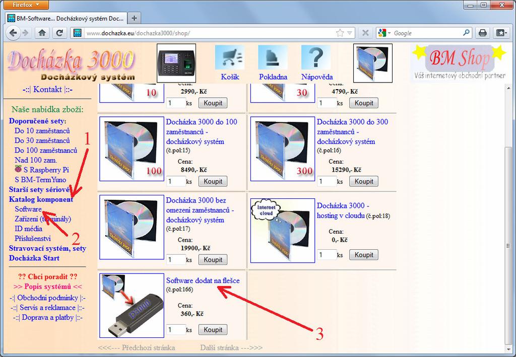
Task: Open the Firefox application menu
Action: tap(26, 5)
